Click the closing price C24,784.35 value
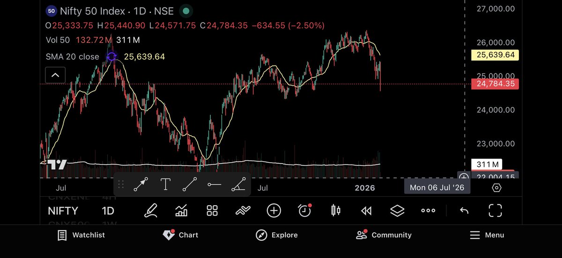562x258 pixels. pyautogui.click(x=224, y=25)
